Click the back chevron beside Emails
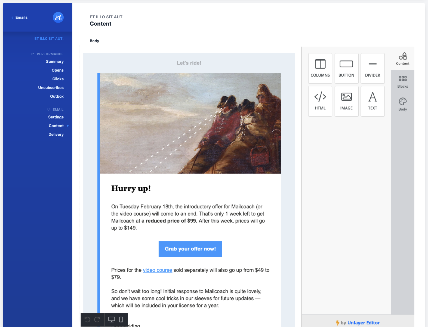The image size is (428, 327). point(12,17)
